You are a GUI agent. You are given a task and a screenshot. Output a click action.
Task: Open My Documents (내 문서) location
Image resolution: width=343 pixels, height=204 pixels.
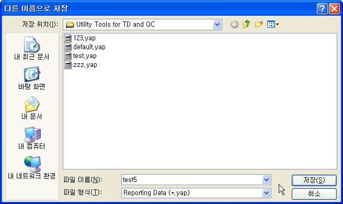click(32, 108)
